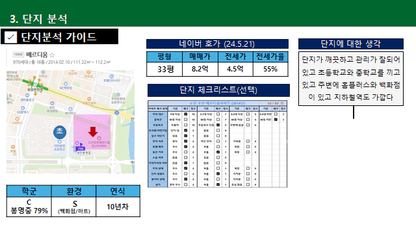
Task: Click the 대전봉명초등학교 map pin
Action: (59, 142)
